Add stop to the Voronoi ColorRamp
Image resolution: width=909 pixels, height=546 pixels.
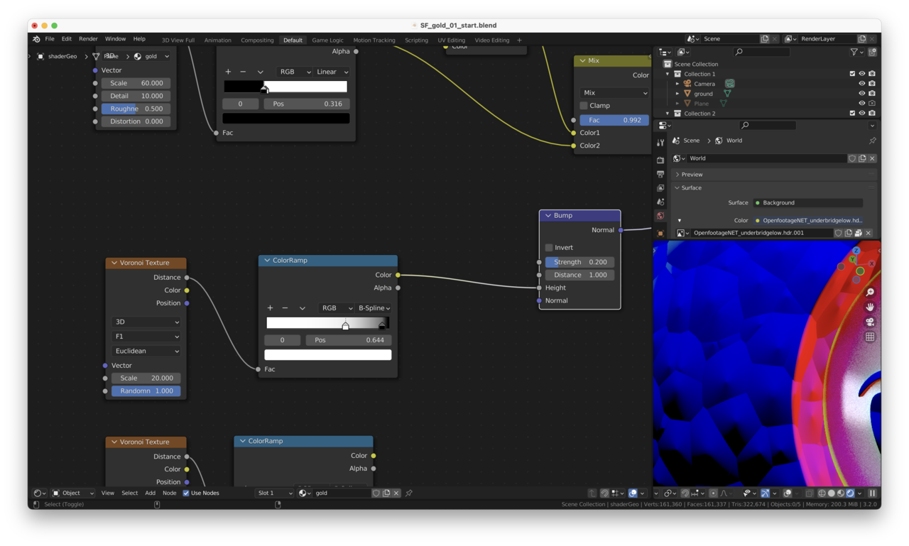(270, 308)
